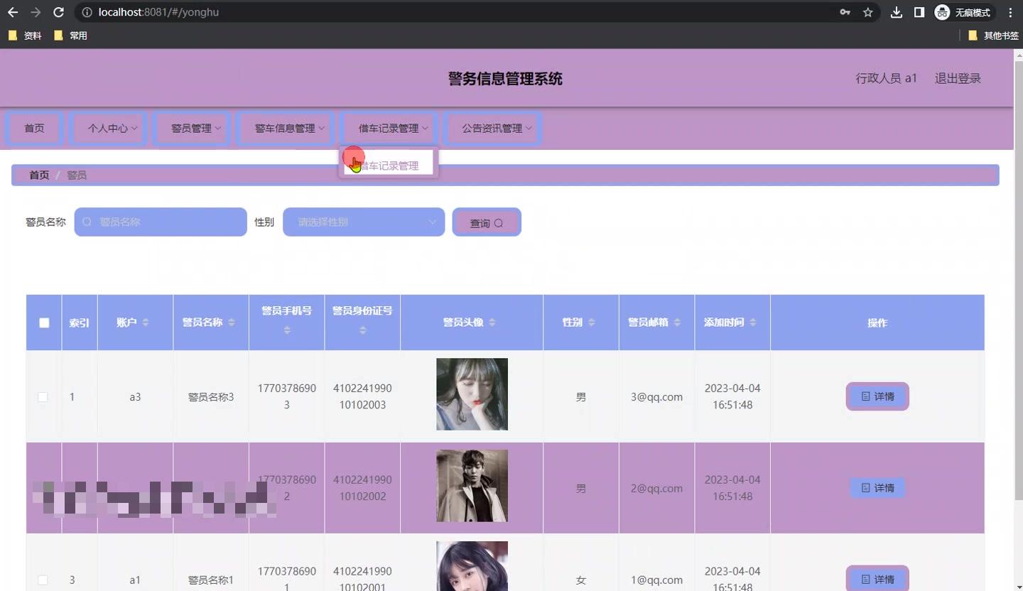The height and width of the screenshot is (591, 1023).
Task: Click ID number 410224199010102003 cell
Action: tap(362, 397)
